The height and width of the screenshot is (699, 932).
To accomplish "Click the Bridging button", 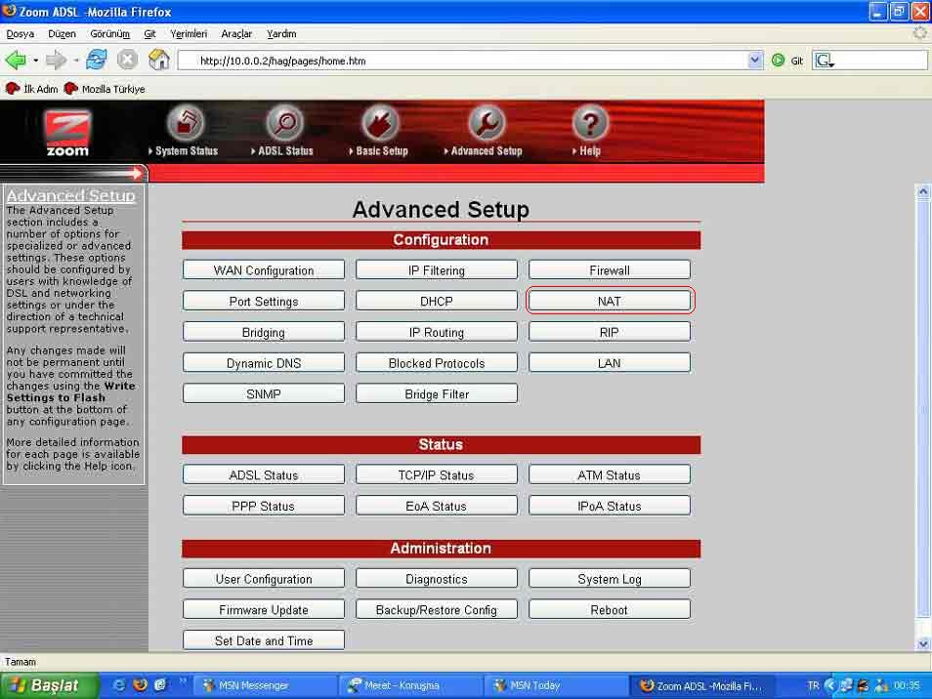I will [264, 332].
